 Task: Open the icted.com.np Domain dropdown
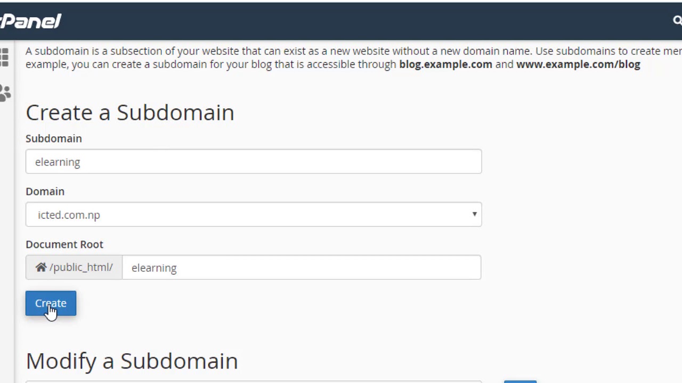point(253,215)
